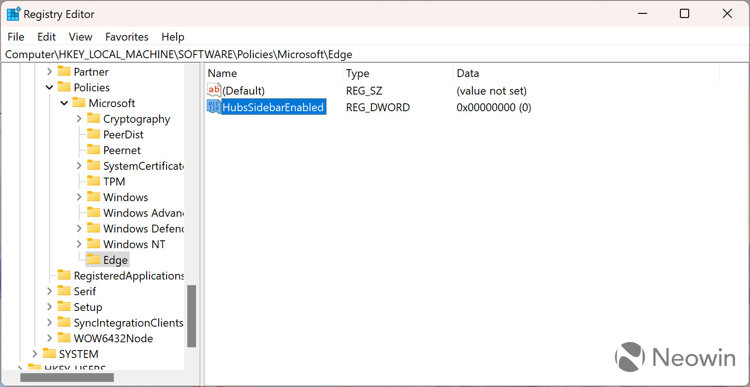Select the Windows folder icon
Image resolution: width=750 pixels, height=387 pixels.
click(x=94, y=196)
